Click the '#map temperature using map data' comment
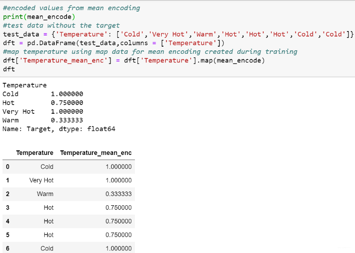Image resolution: width=355 pixels, height=253 pixels. 150,52
